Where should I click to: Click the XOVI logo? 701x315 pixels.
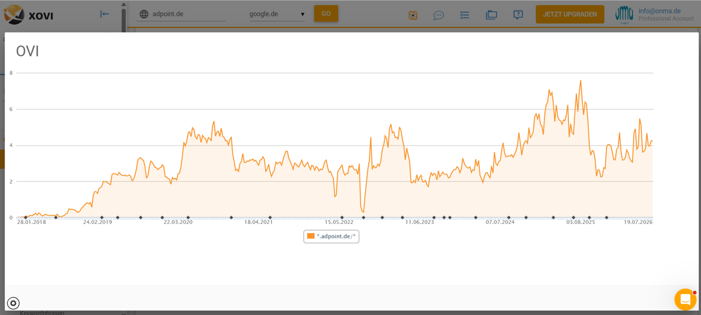28,14
